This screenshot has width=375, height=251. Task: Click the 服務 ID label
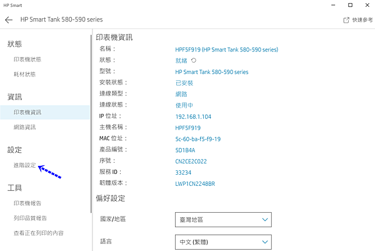pyautogui.click(x=111, y=172)
